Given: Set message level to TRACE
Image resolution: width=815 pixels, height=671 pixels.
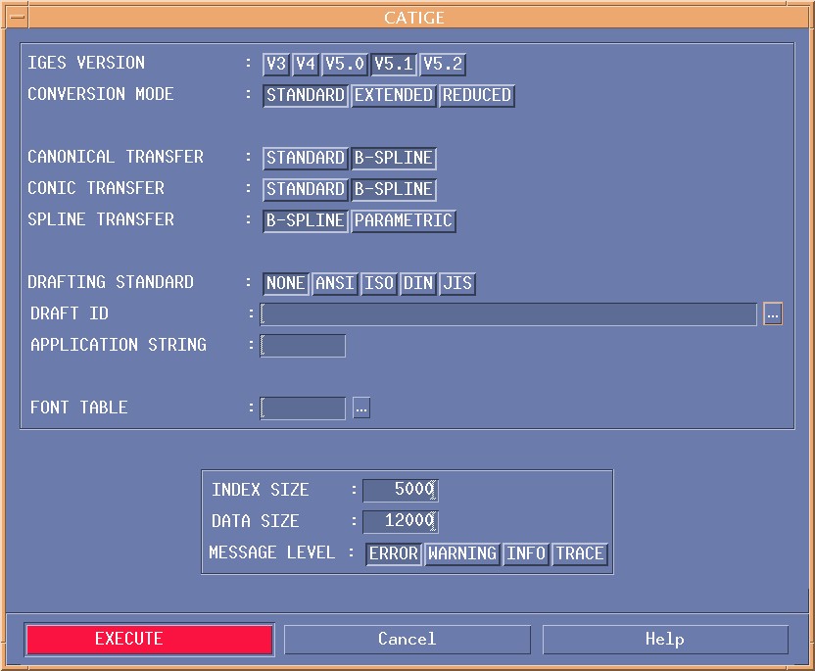Looking at the screenshot, I should (x=580, y=553).
